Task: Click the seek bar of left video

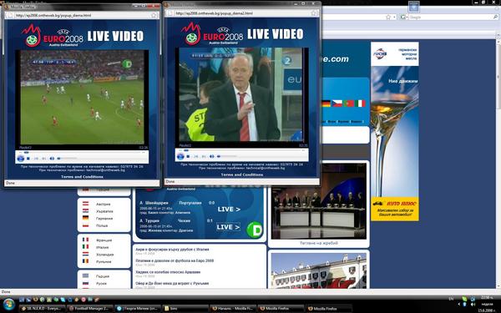Action: pyautogui.click(x=82, y=153)
